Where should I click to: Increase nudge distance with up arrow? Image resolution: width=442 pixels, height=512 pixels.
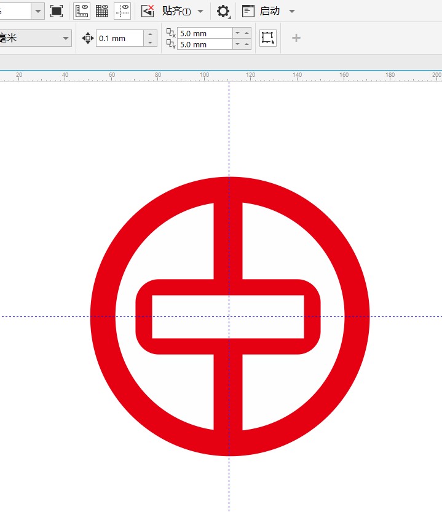(x=151, y=34)
